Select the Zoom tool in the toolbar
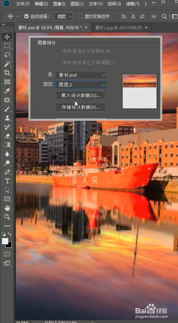 click(x=7, y=217)
